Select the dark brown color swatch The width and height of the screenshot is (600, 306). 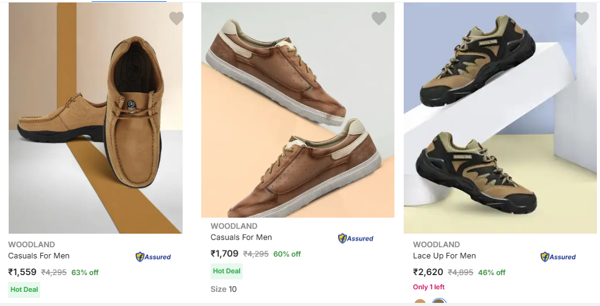click(439, 303)
